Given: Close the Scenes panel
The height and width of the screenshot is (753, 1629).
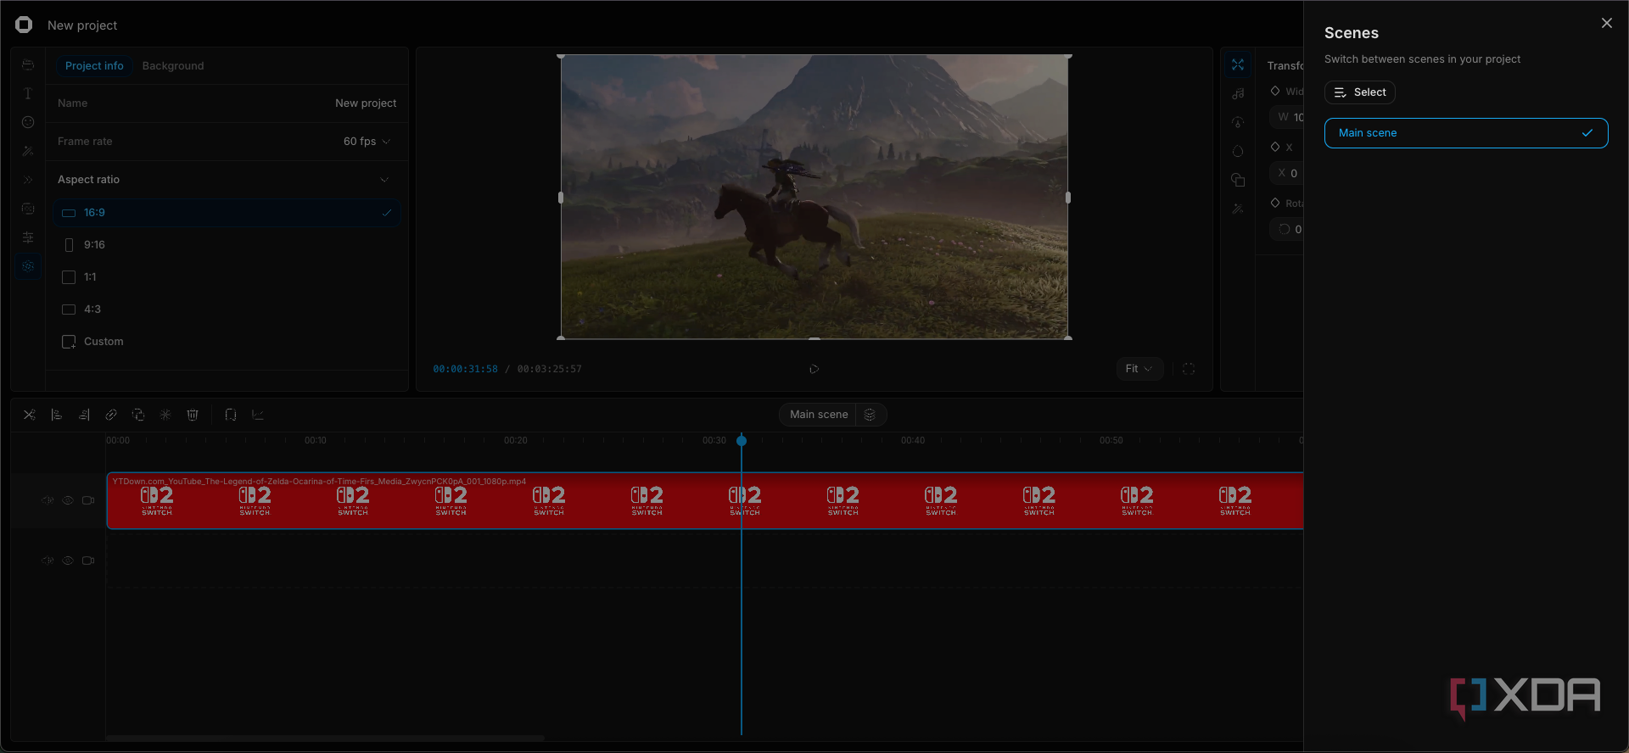Looking at the screenshot, I should tap(1606, 23).
